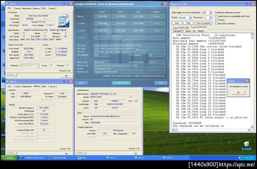This screenshot has width=257, height=169.
Task: Click DRAM Frequency value 851.2 MHz
Action: (x=44, y=108)
